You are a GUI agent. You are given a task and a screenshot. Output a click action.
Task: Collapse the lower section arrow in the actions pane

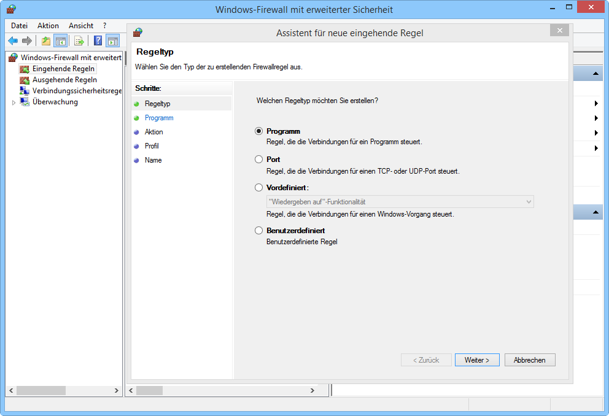click(595, 212)
